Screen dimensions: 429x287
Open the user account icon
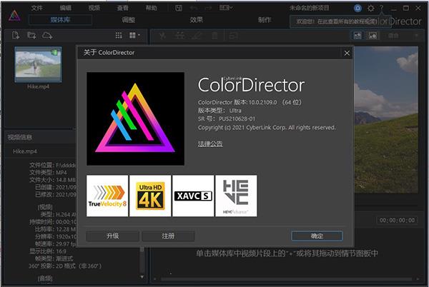pyautogui.click(x=357, y=8)
